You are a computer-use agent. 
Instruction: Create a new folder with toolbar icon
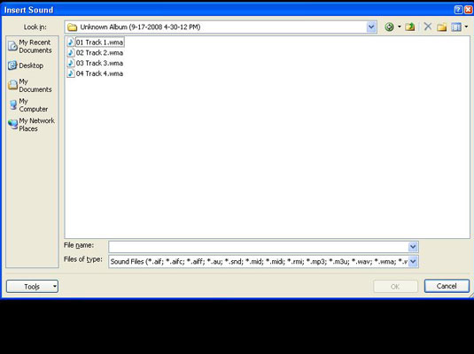pos(441,27)
